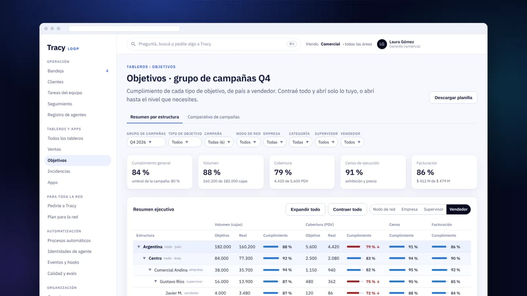Click the search magnifier icon
527x296 pixels.
click(133, 44)
